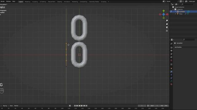197x110 pixels.
Task: Click the Start frame field
Action: 154,106
